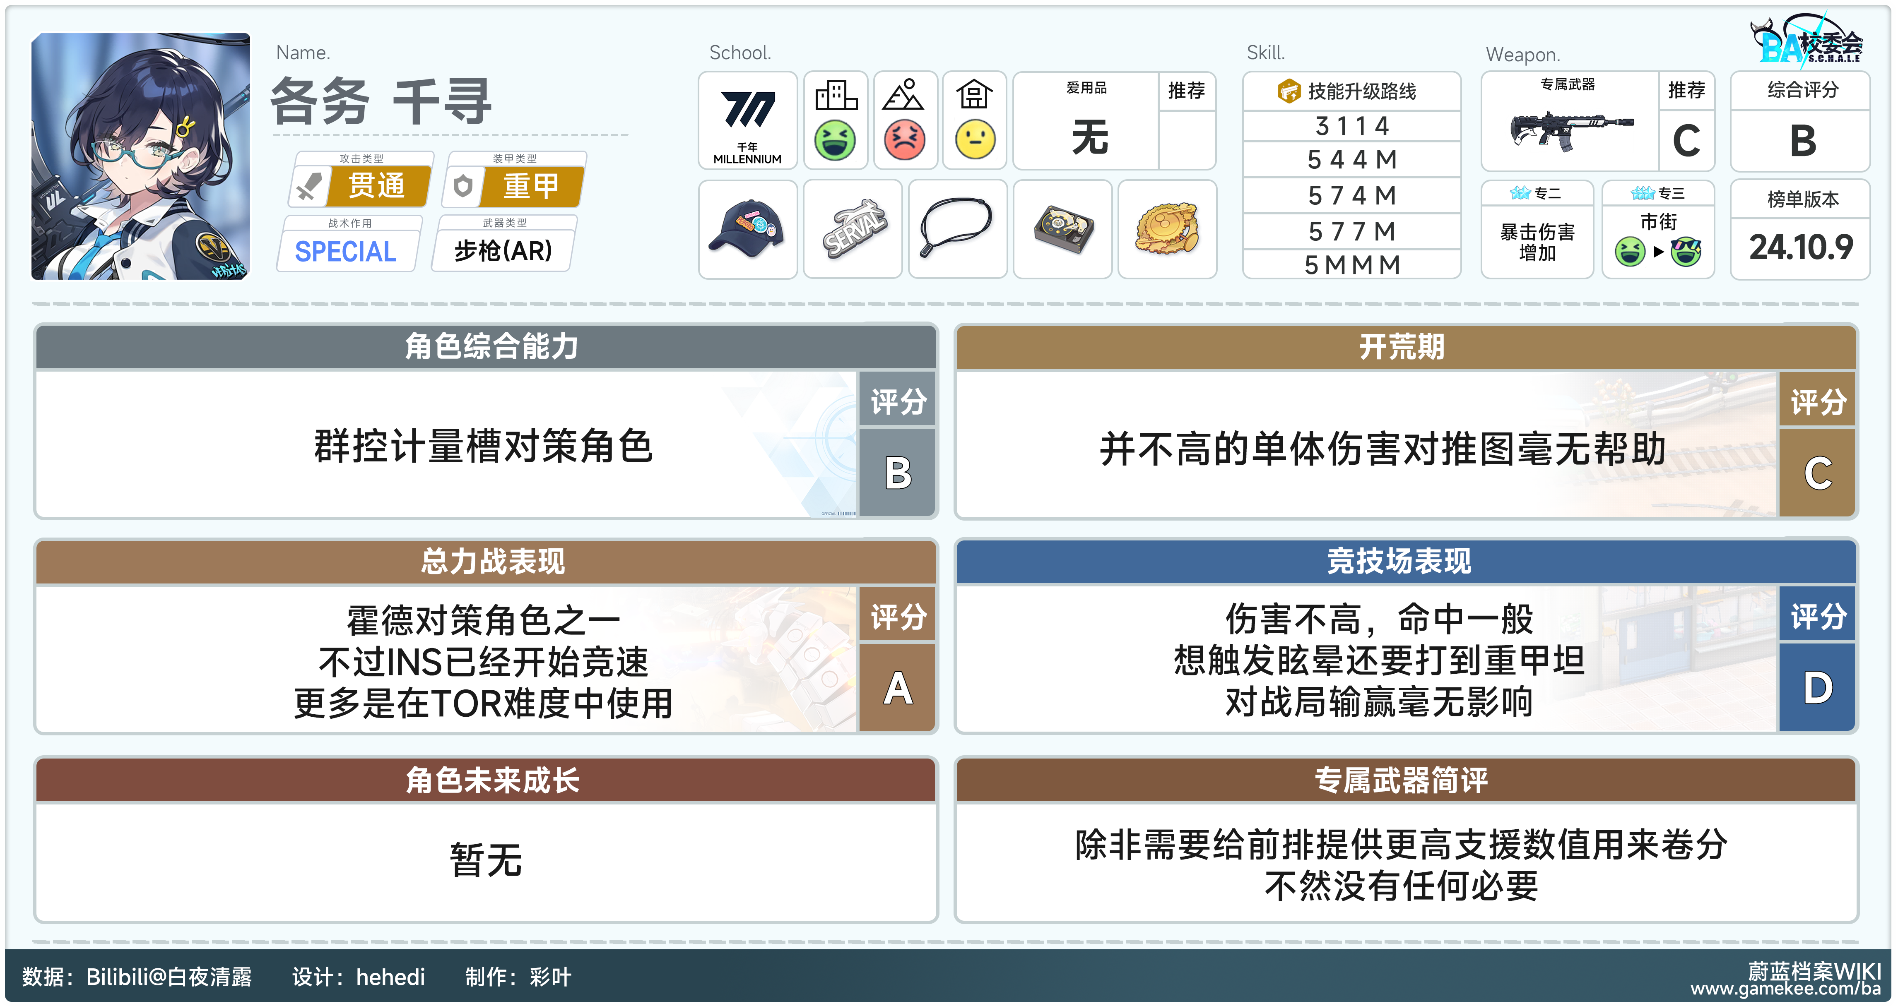Click the skill route row 5 7 7 M
This screenshot has height=1006, width=1898.
coord(1351,231)
